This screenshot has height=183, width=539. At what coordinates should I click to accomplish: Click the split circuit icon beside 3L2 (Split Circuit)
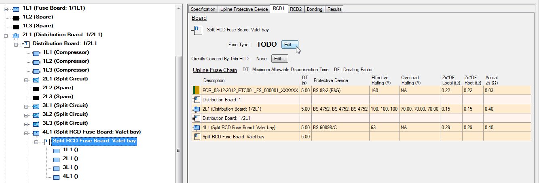click(x=36, y=115)
